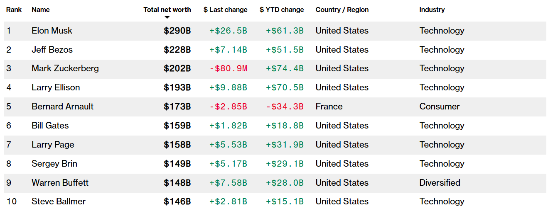The image size is (548, 211).
Task: Click the $ YTD change column header
Action: pyautogui.click(x=282, y=10)
